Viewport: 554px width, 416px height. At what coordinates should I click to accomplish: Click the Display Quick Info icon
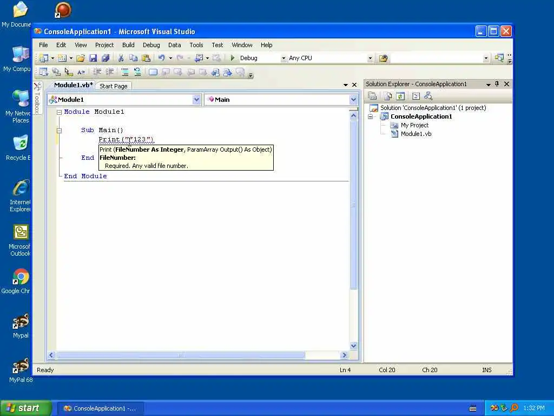69,72
